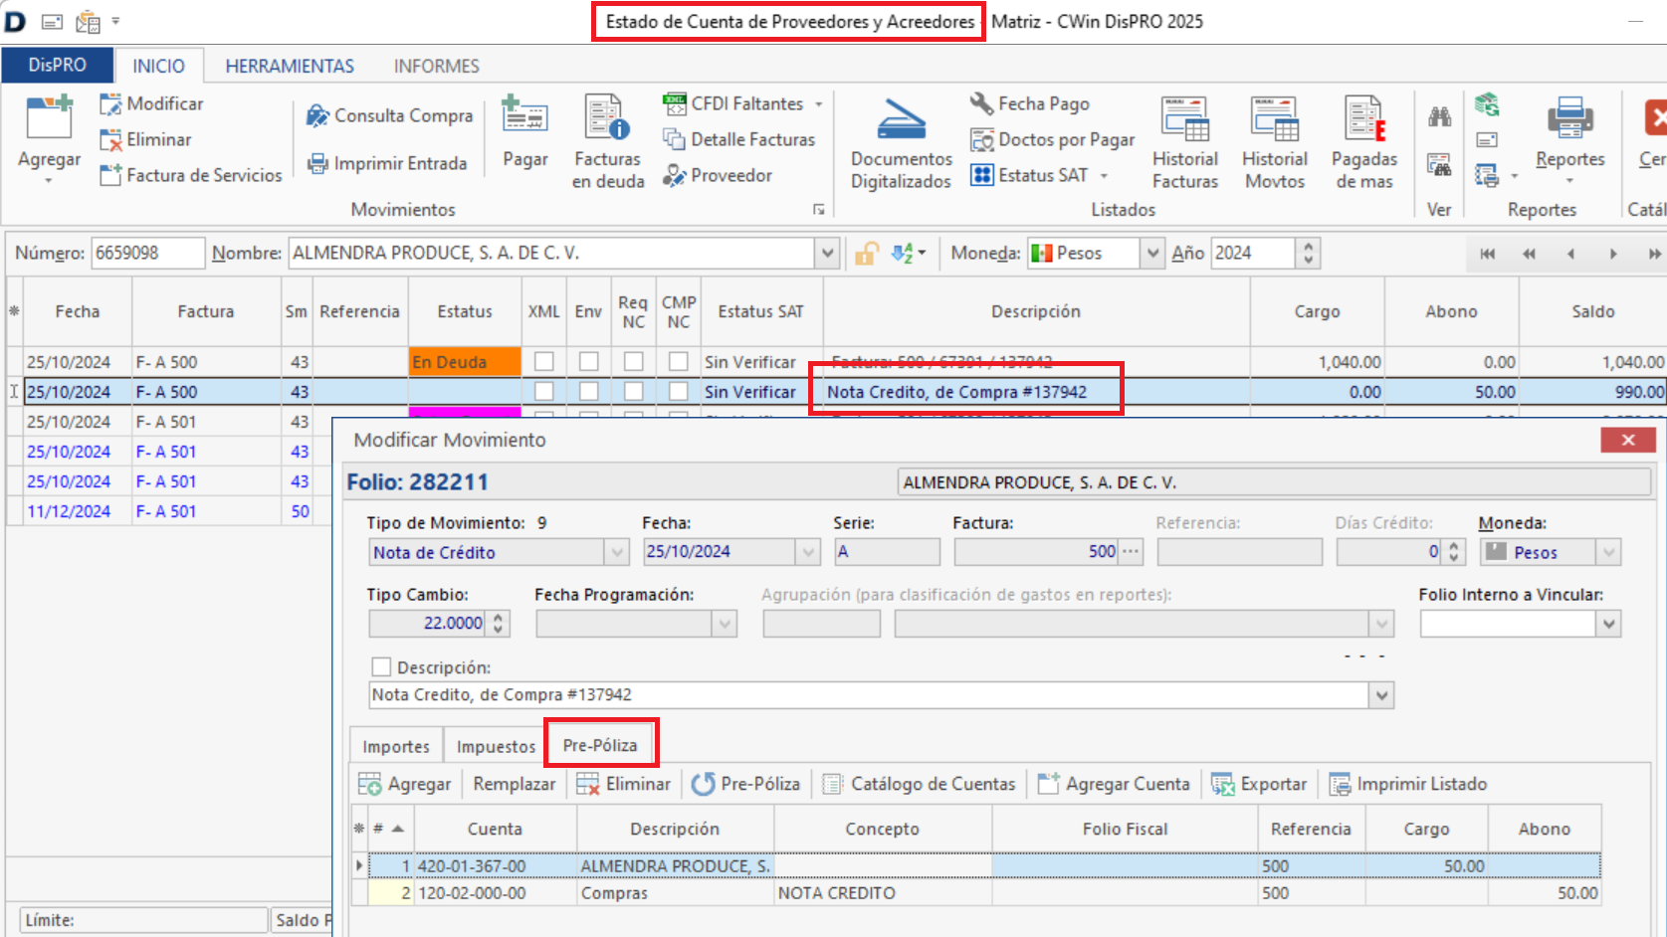
Task: Expand CFDI Faltantes dropdown arrow
Action: tap(819, 104)
